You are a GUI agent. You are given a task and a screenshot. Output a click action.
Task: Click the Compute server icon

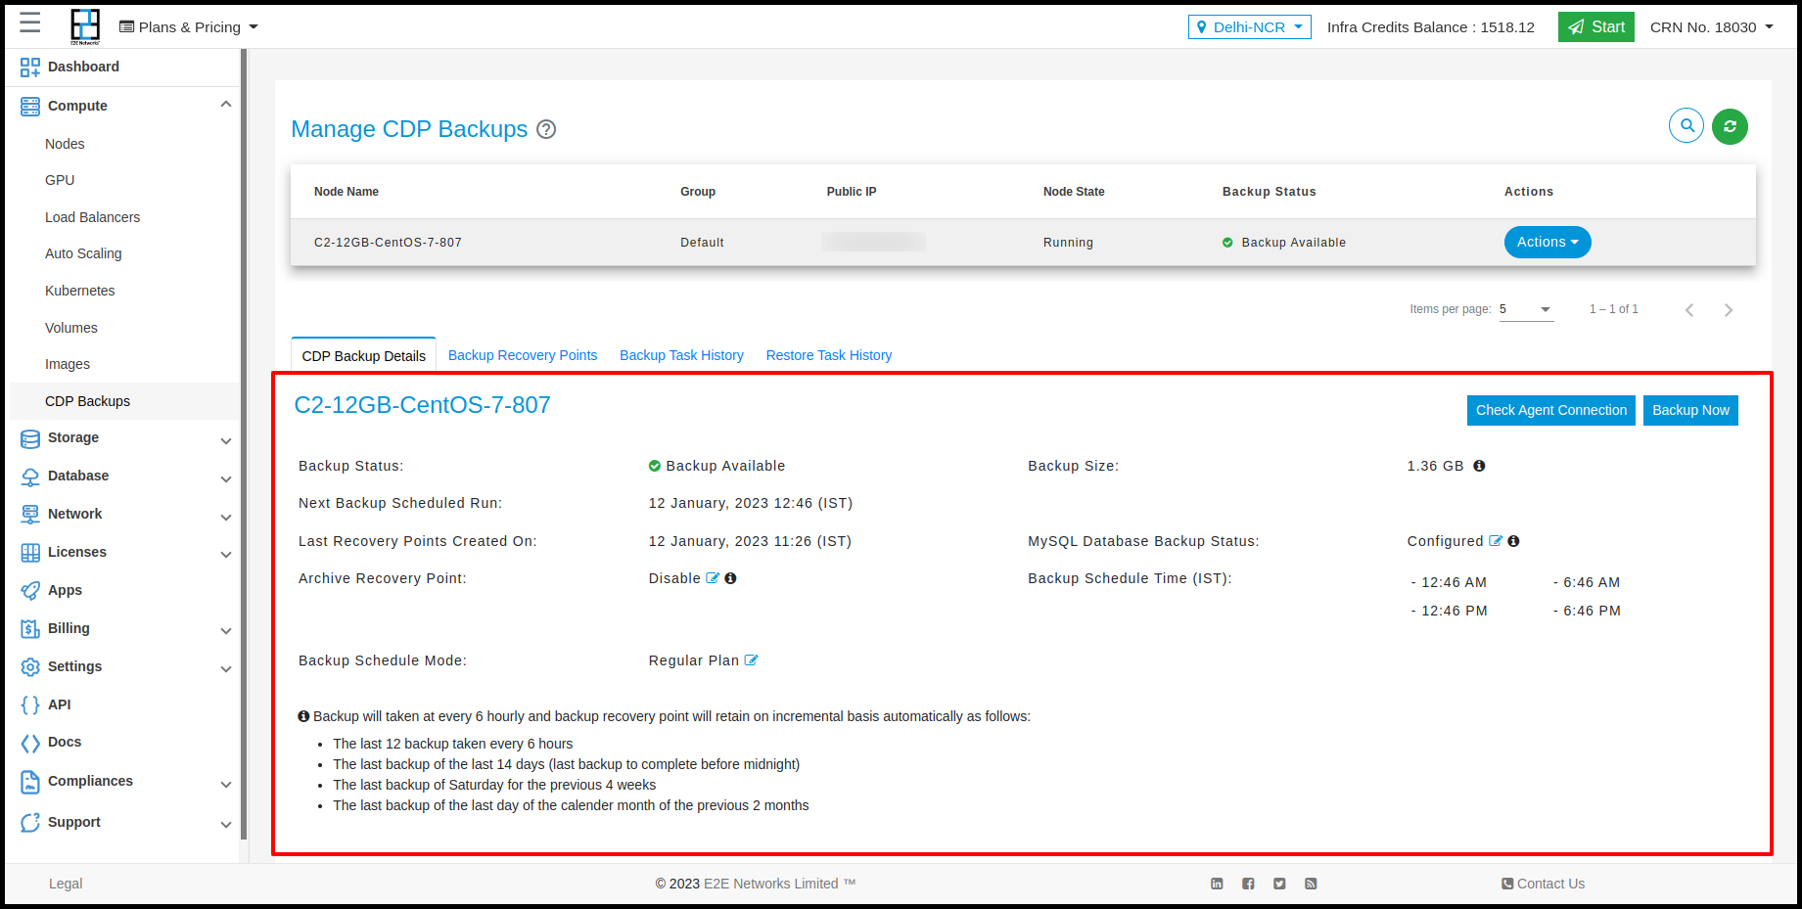(30, 106)
